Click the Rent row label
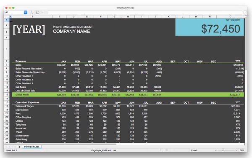The height and width of the screenshot is (158, 252). (x=18, y=113)
